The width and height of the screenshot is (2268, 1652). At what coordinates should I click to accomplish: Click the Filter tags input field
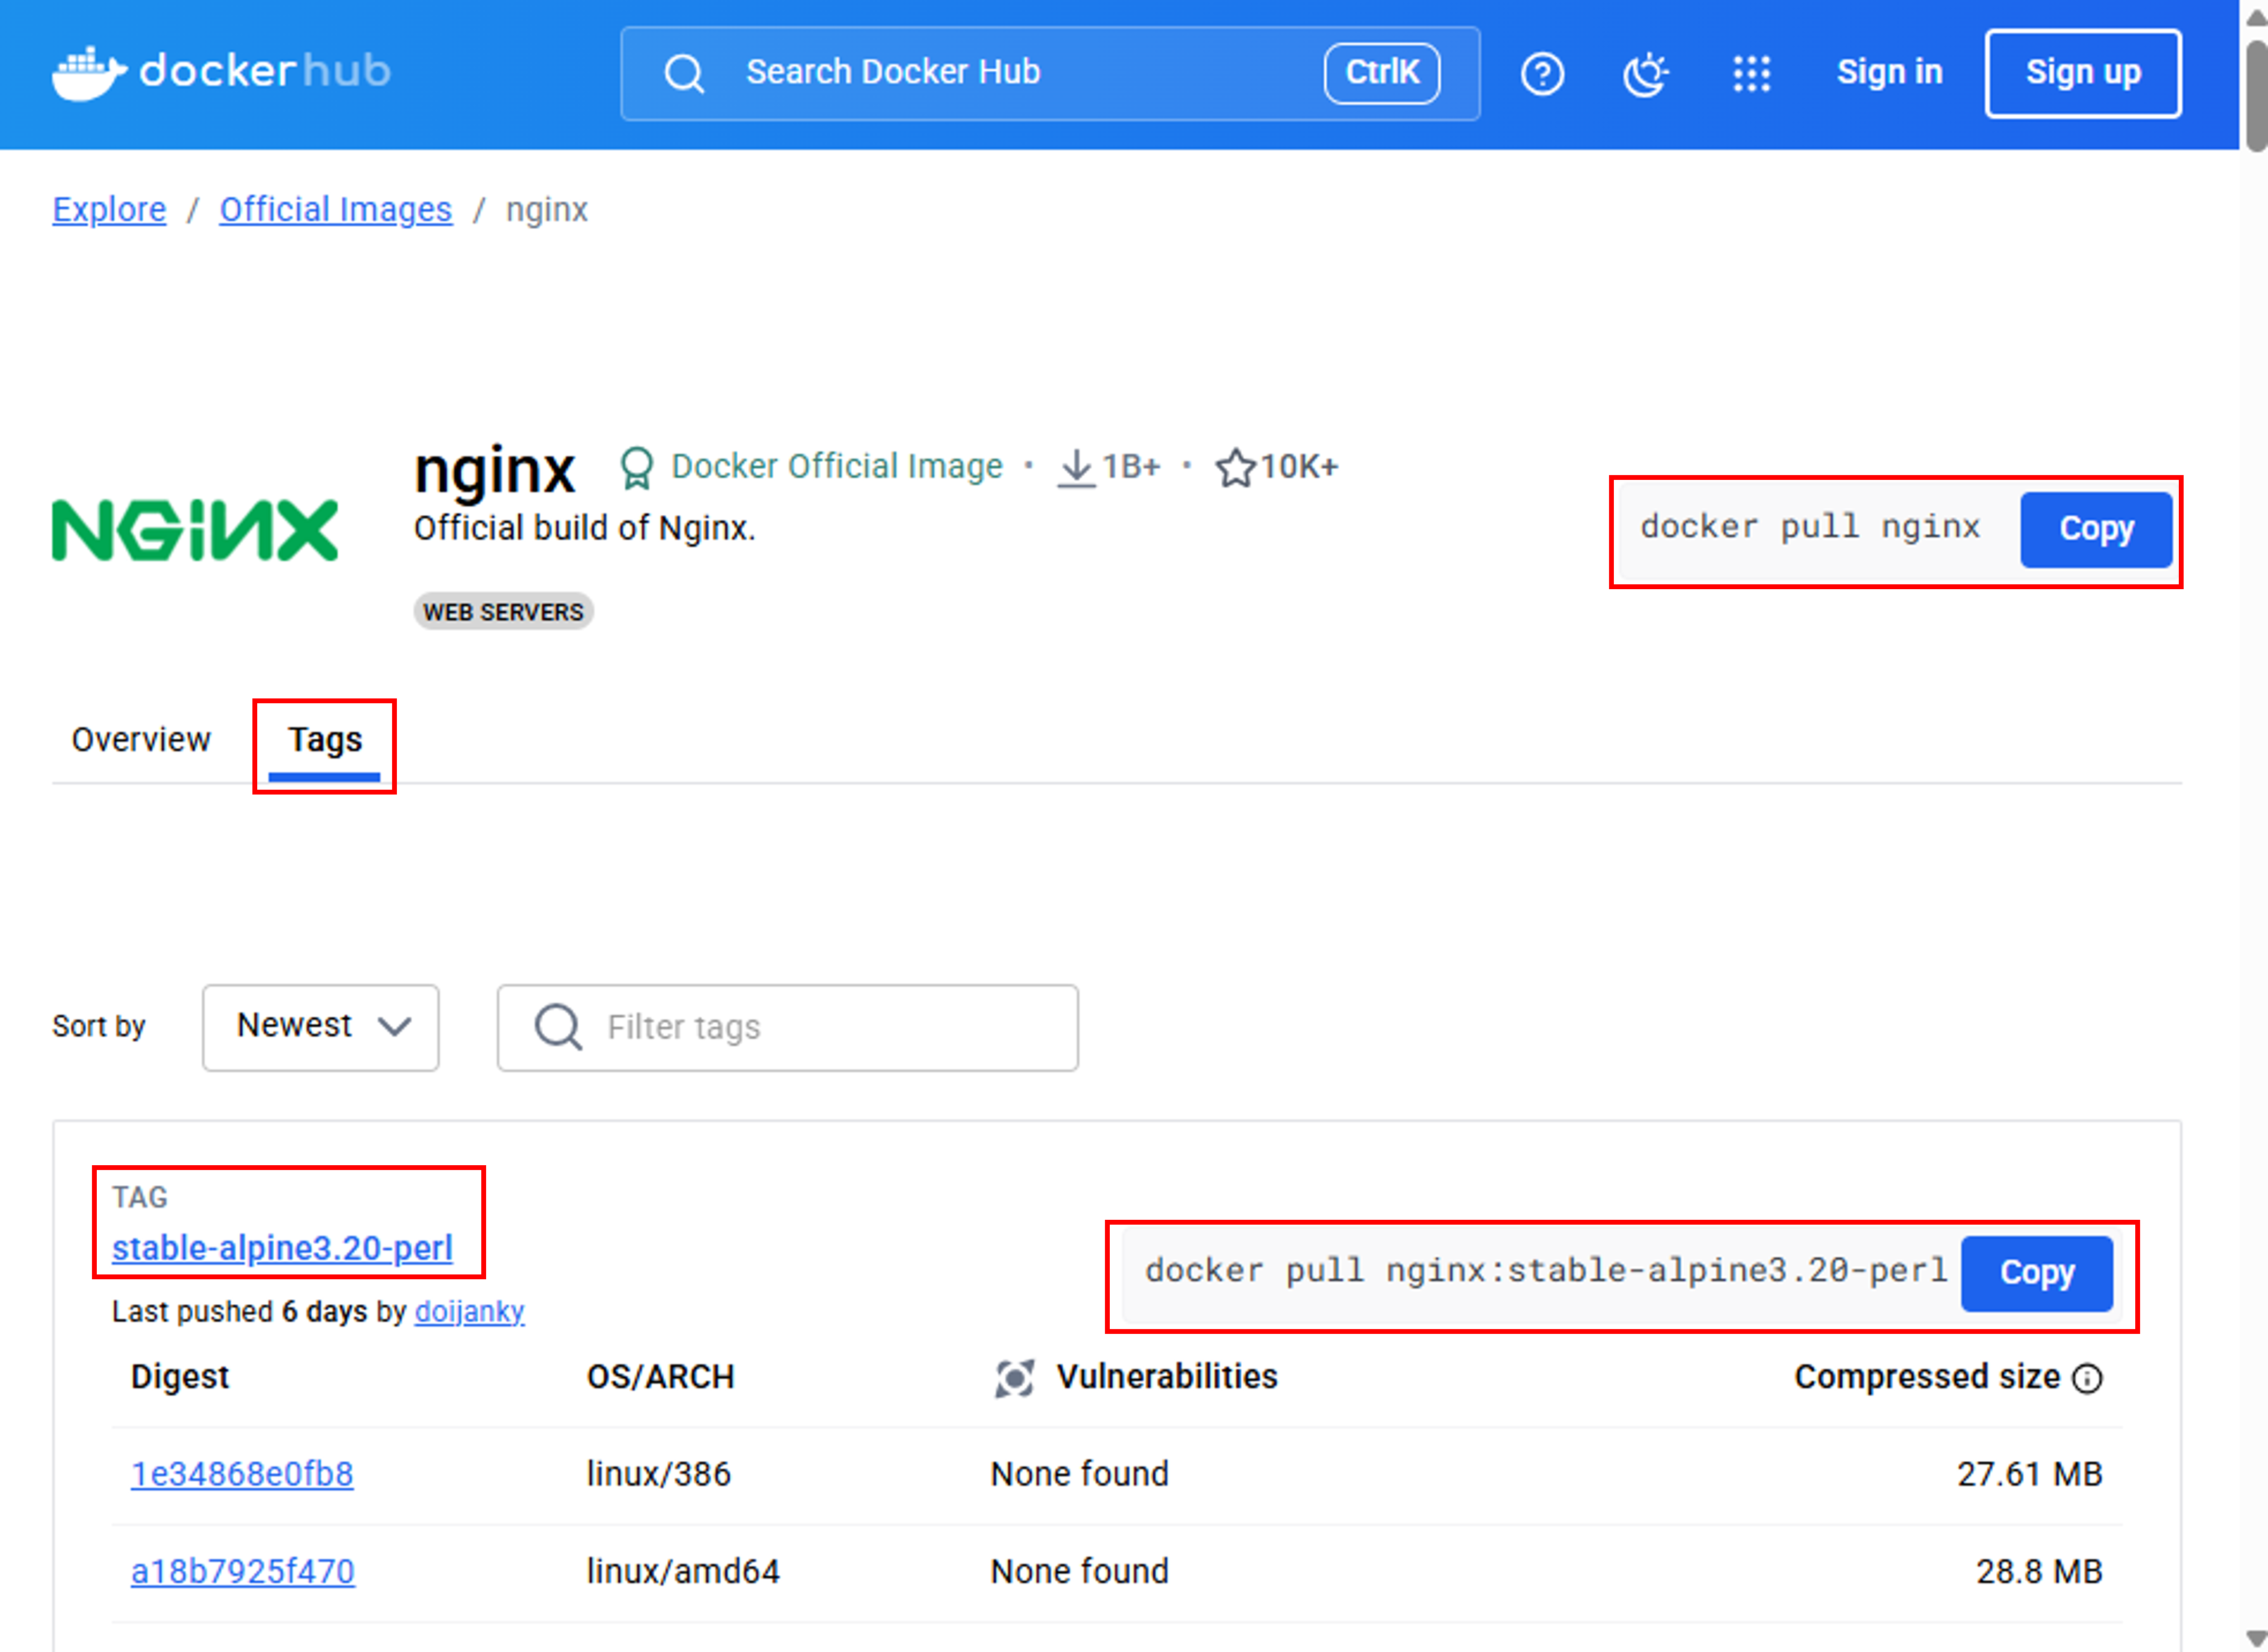click(787, 1027)
